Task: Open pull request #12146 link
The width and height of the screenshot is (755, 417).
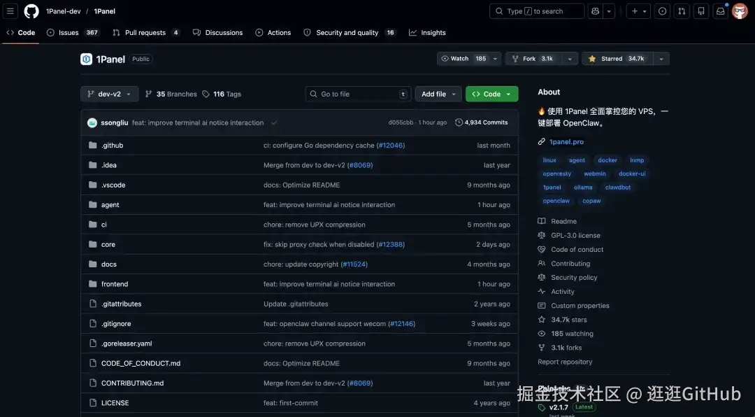Action: [x=401, y=323]
